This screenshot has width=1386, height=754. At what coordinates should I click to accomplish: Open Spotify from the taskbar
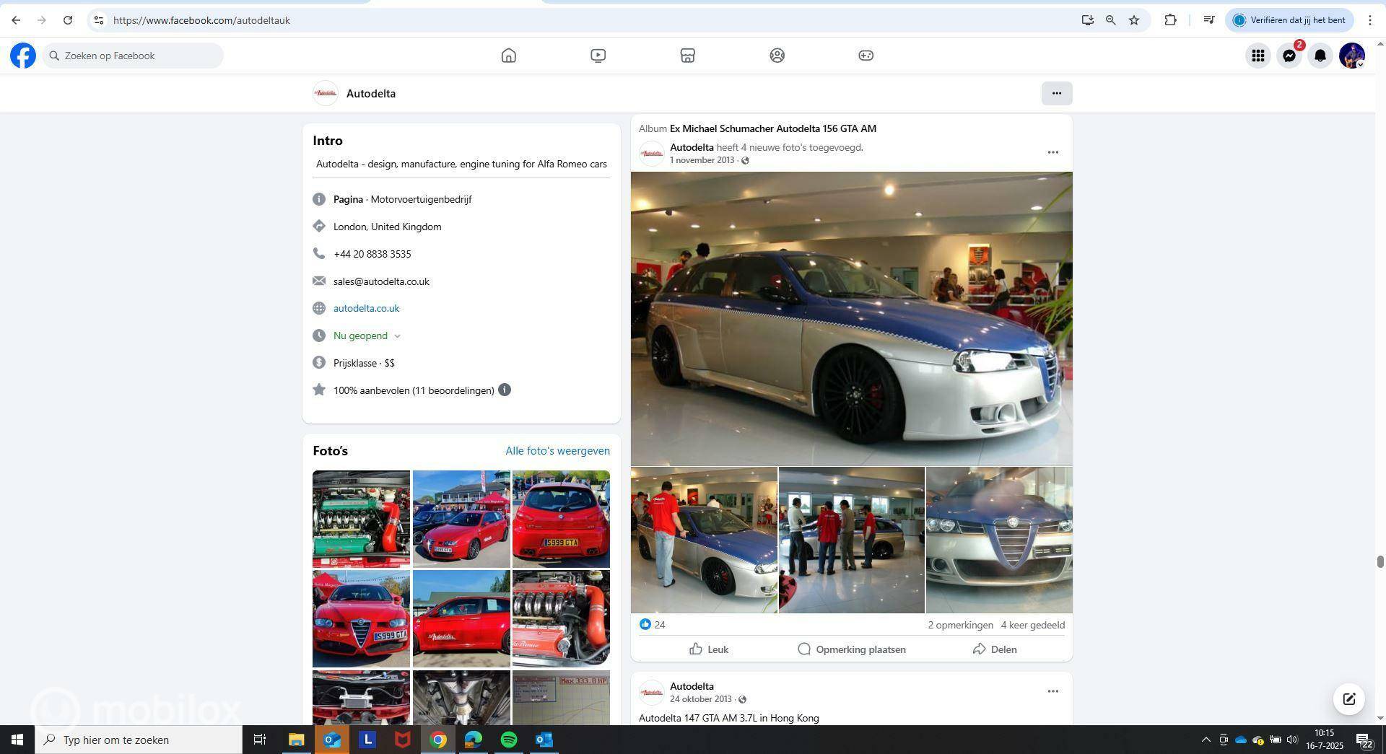coord(509,740)
